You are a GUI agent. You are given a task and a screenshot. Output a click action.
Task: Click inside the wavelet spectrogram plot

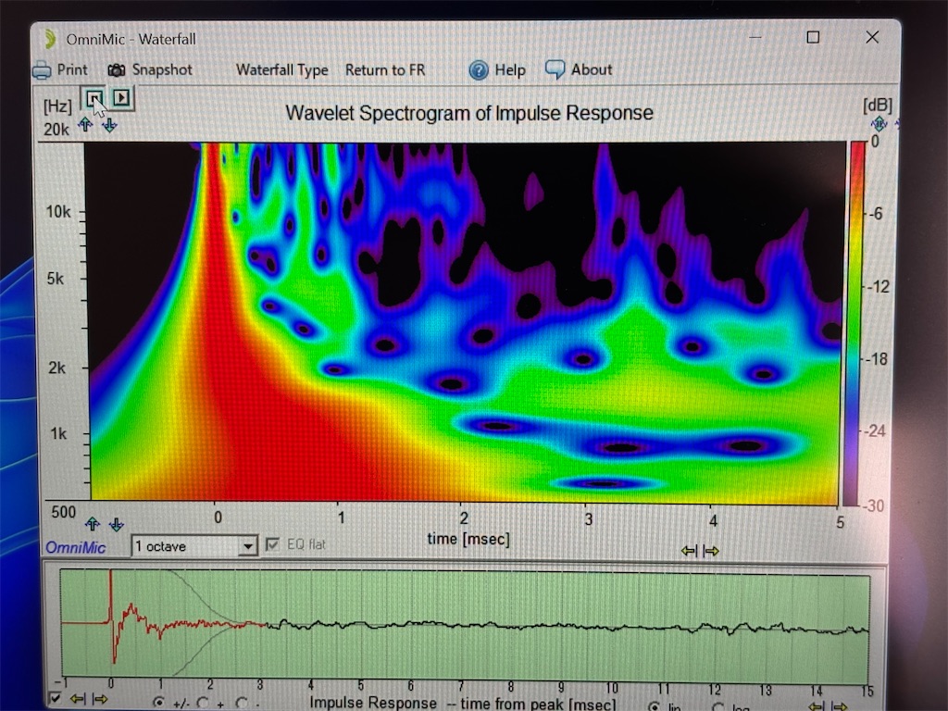[x=465, y=321]
